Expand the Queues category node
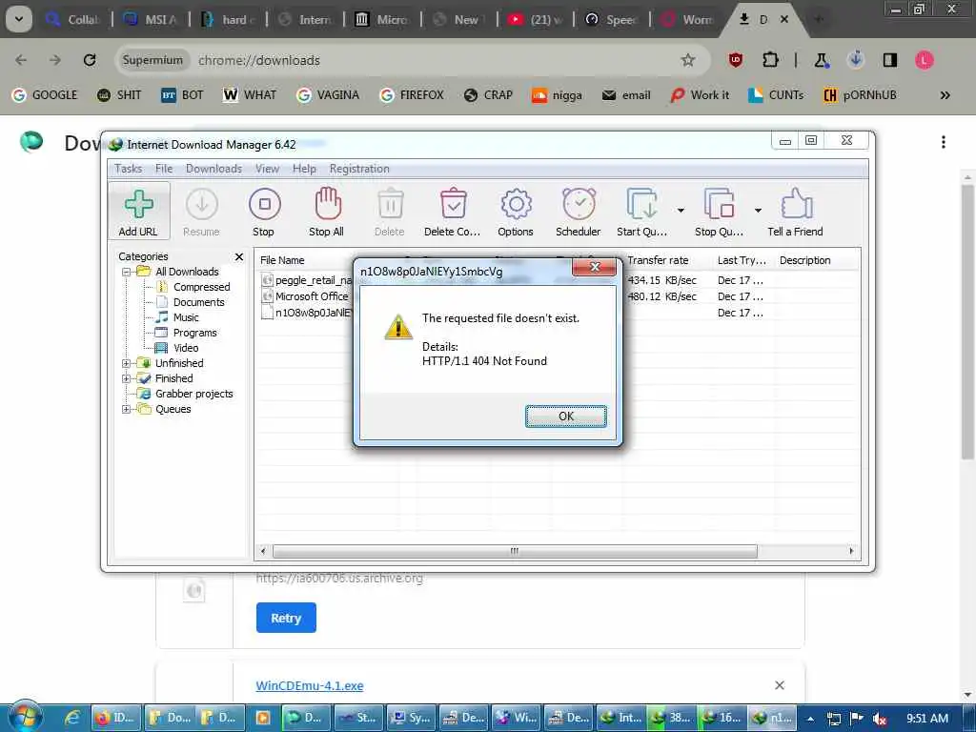The width and height of the screenshot is (976, 732). [x=127, y=409]
